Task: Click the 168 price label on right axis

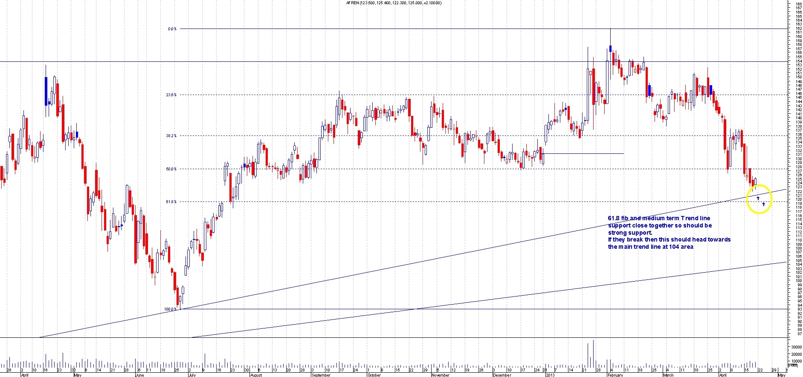Action: coord(799,4)
